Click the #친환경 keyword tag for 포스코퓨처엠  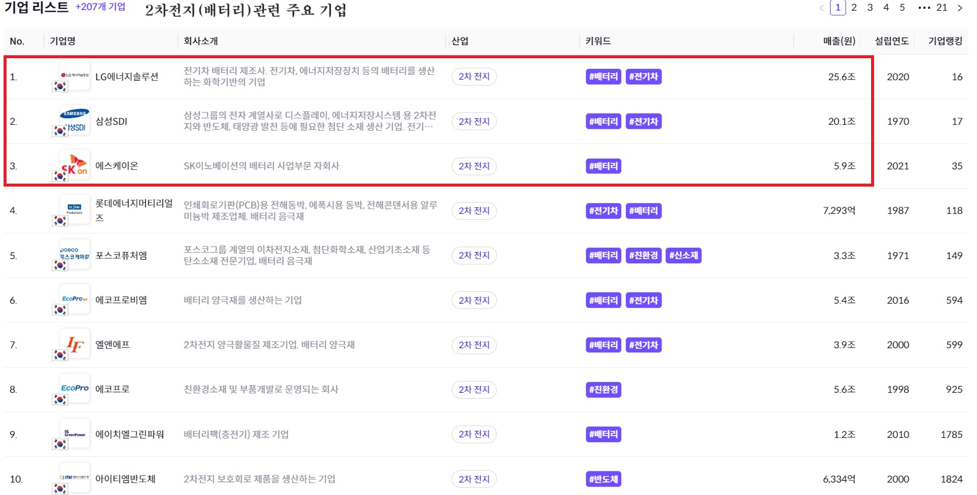[x=644, y=256]
